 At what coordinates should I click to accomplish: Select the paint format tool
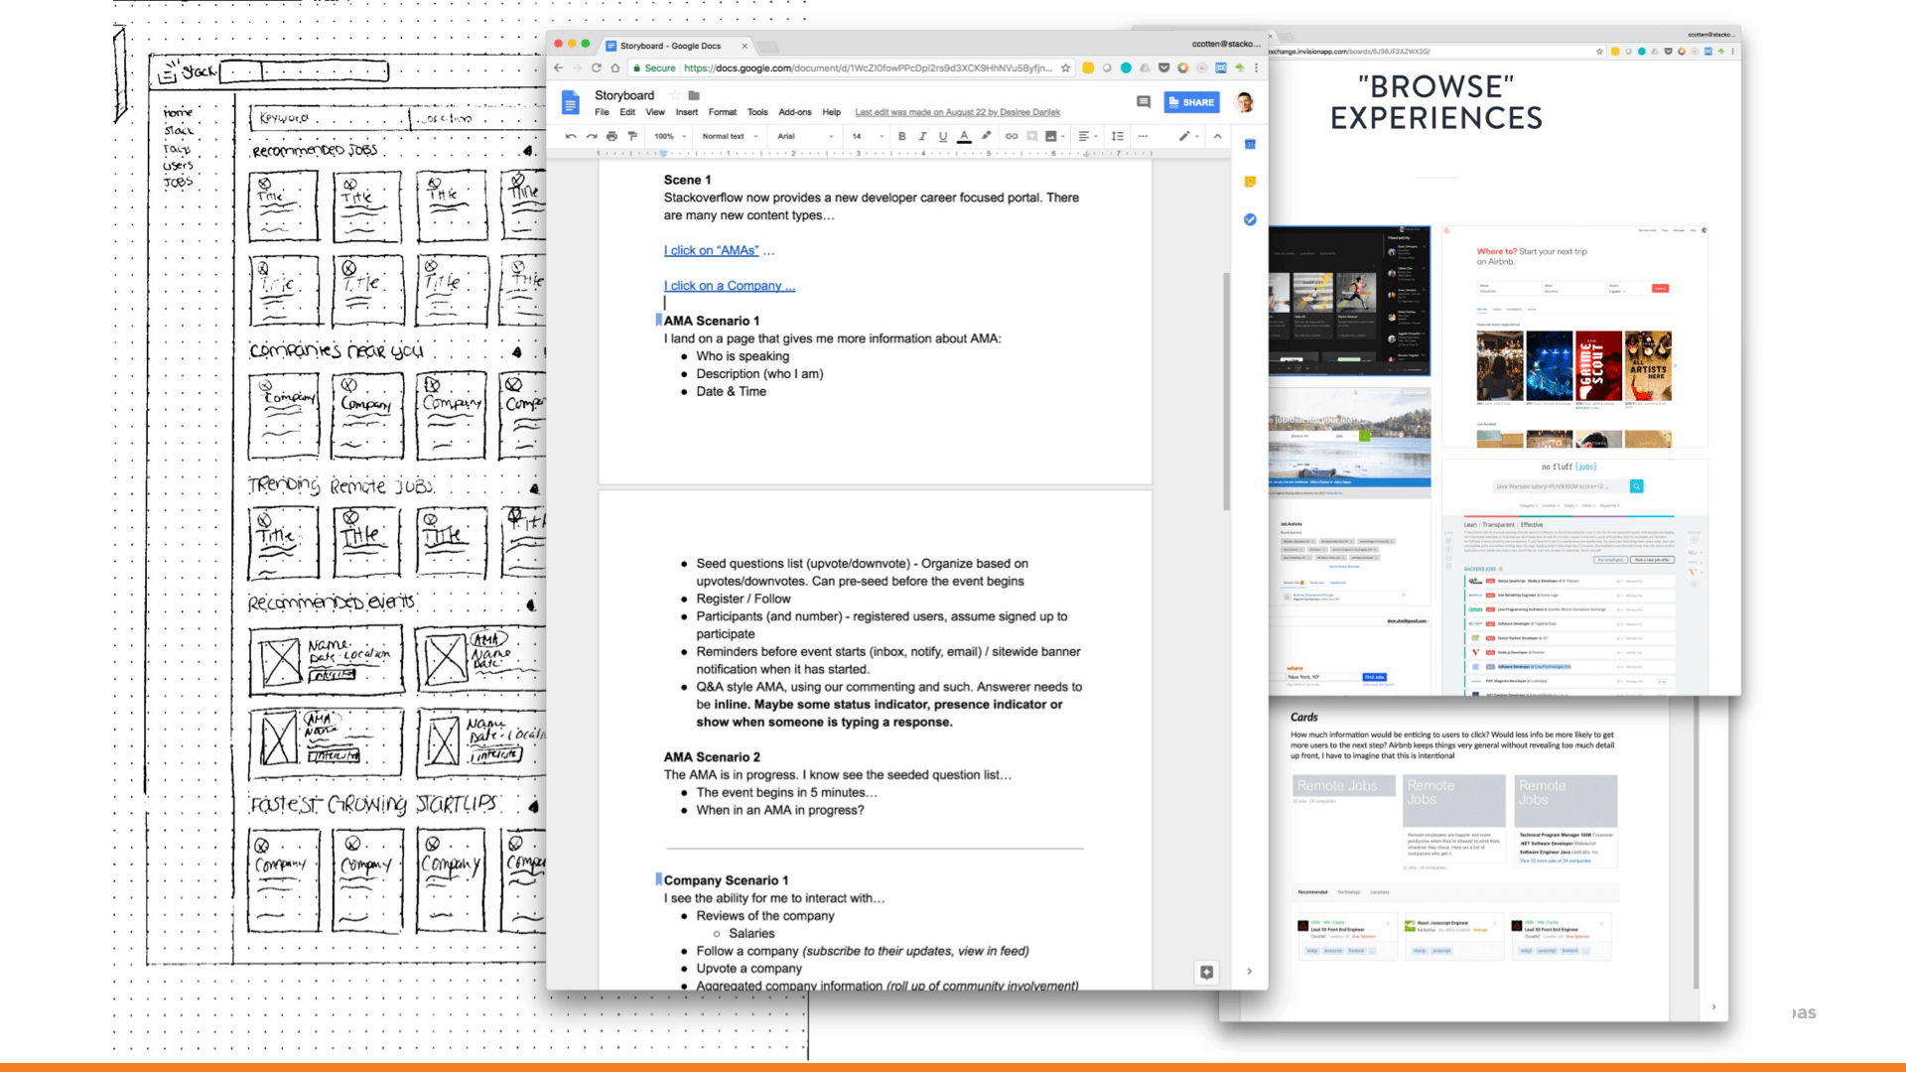(x=632, y=136)
